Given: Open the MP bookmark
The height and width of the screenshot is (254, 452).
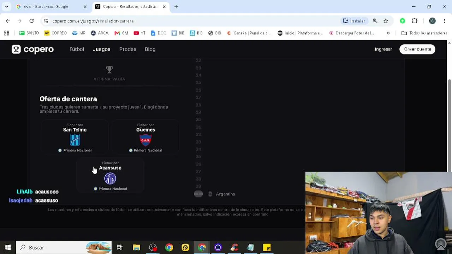Looking at the screenshot, I should coord(79,33).
